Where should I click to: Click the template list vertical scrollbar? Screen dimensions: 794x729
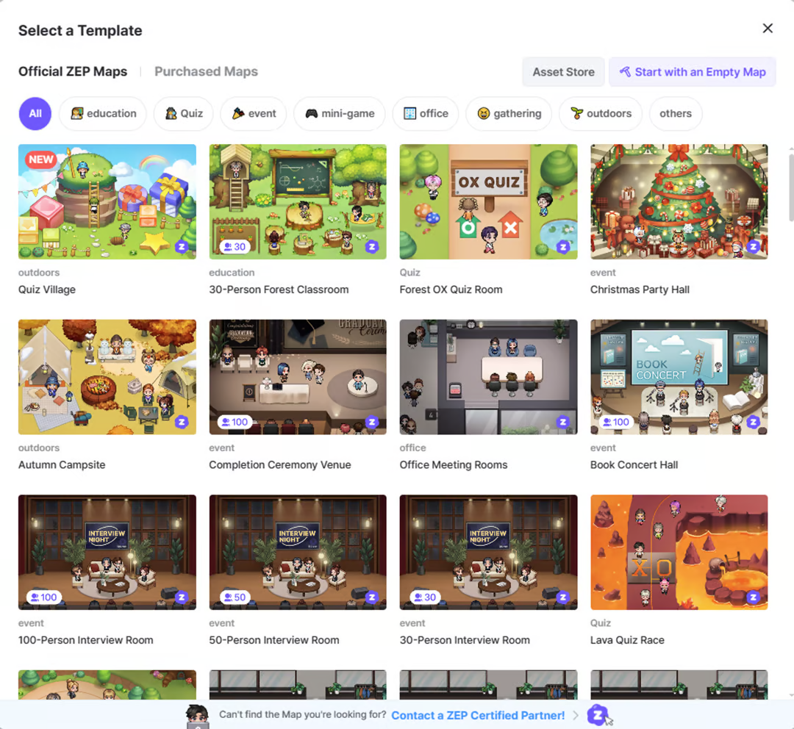tap(791, 187)
